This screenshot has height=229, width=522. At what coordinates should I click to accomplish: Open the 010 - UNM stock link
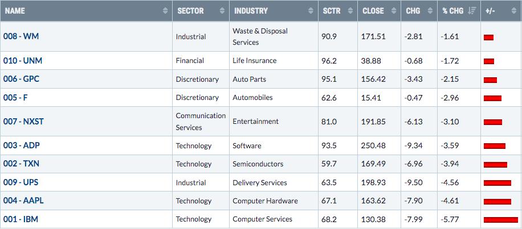(x=23, y=61)
